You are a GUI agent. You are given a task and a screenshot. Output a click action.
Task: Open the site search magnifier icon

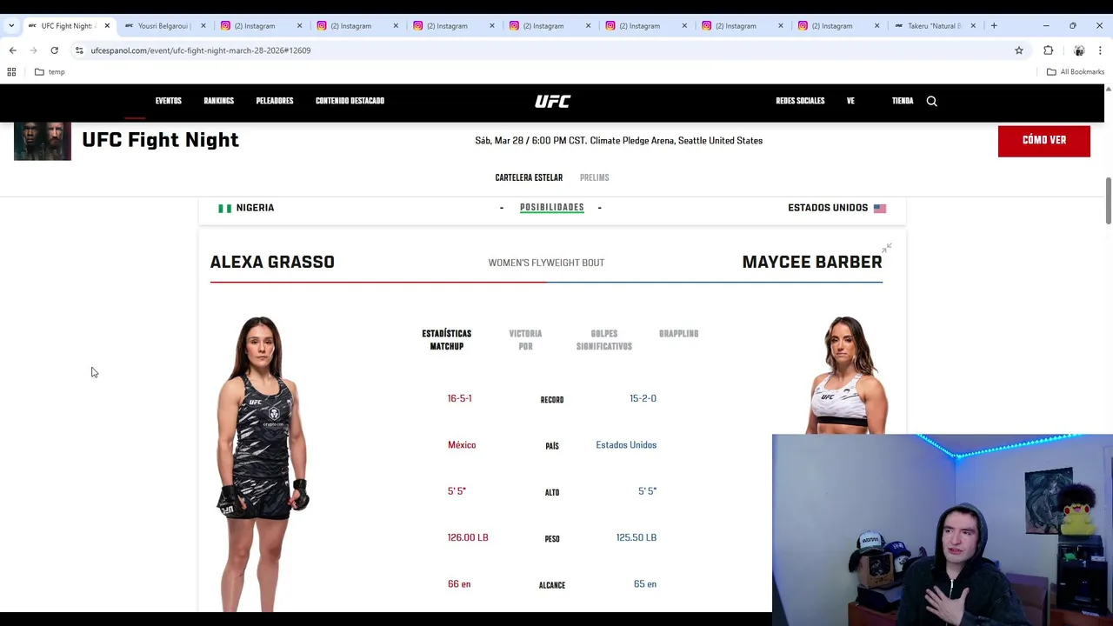click(x=931, y=101)
